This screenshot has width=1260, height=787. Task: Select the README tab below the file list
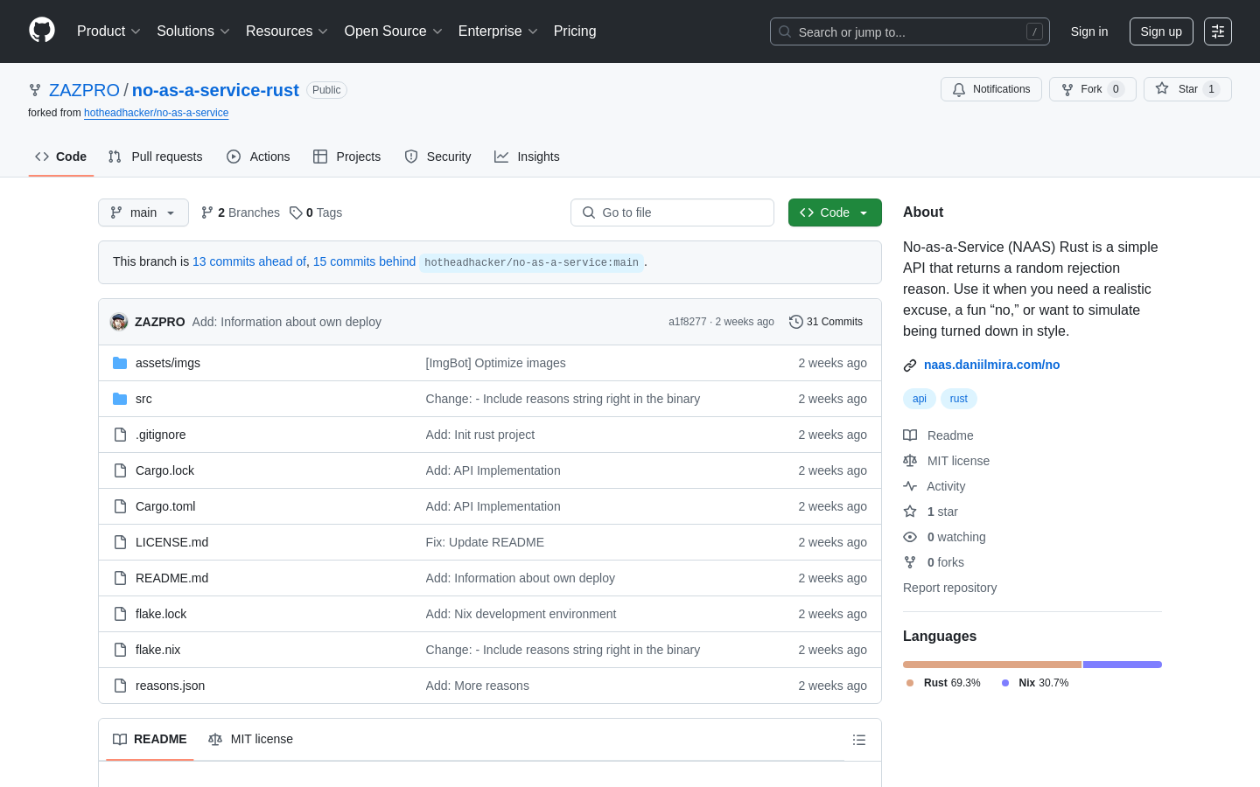tap(150, 740)
